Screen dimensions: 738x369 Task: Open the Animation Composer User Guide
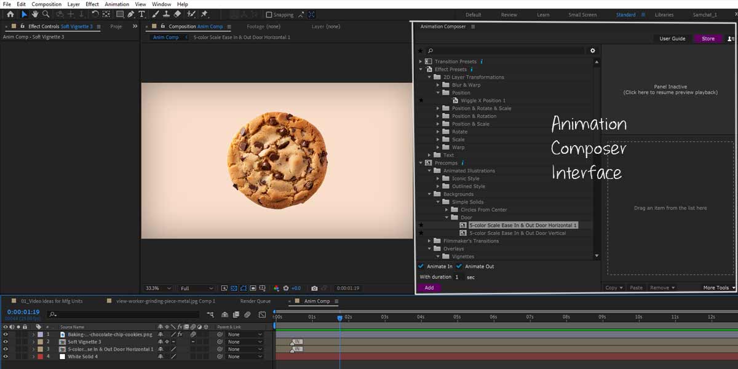(x=672, y=38)
